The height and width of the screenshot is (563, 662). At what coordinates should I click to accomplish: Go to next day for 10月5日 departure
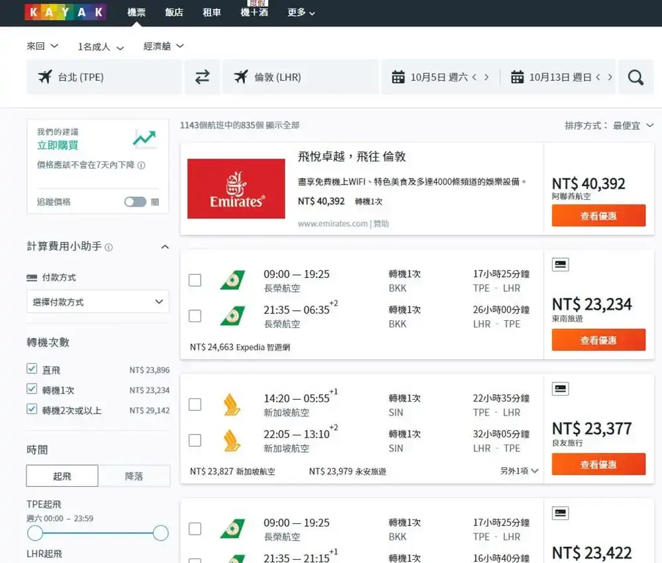click(487, 77)
